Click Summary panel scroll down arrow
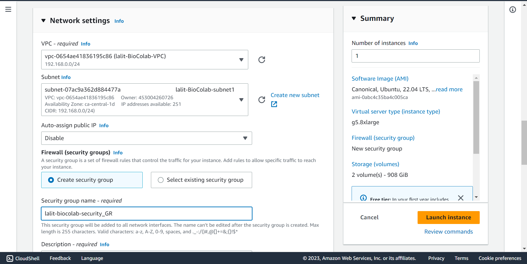527x264 pixels. pos(476,197)
